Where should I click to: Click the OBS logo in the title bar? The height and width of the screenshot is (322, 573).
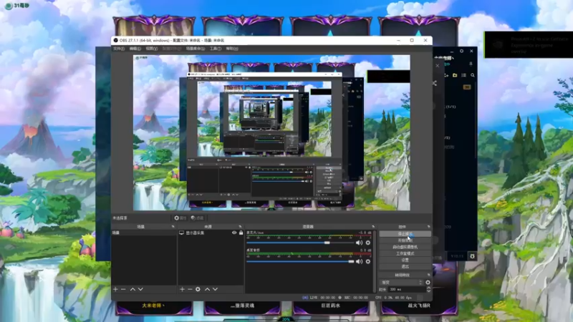tap(115, 40)
